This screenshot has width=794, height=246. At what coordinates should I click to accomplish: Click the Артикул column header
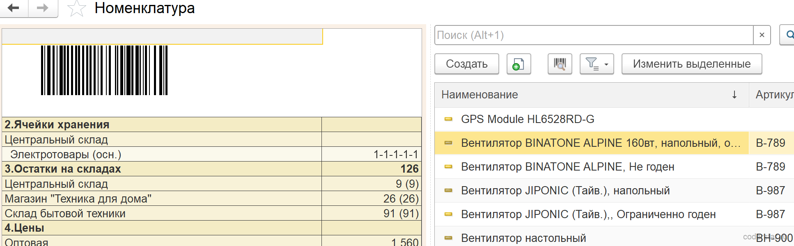pyautogui.click(x=772, y=95)
